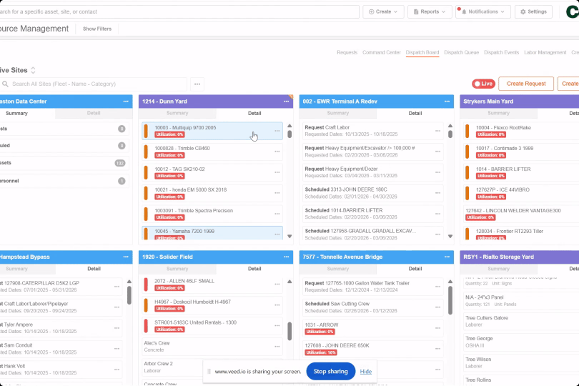Viewport: 579px width, 386px height.
Task: Open the ellipsis menu beside site search
Action: [197, 84]
